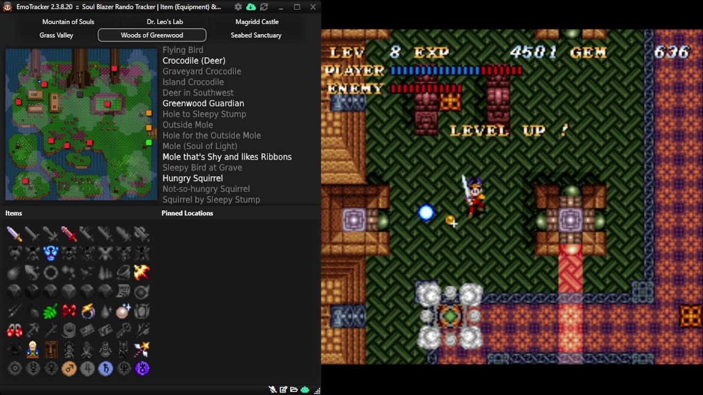Viewport: 703px width, 395px height.
Task: Toggle the gold thunder ring item
Action: coord(87,311)
